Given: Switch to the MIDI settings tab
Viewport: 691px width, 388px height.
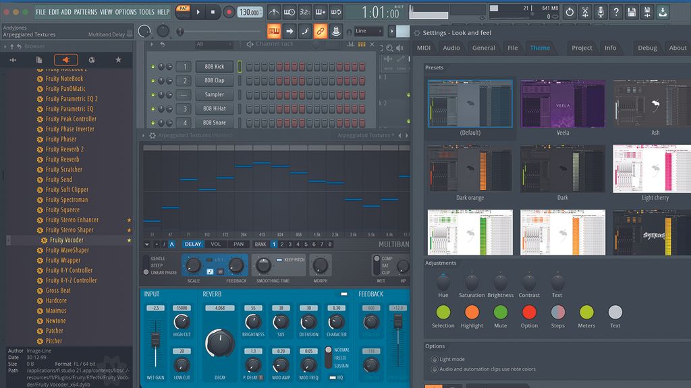Looking at the screenshot, I should click(424, 48).
